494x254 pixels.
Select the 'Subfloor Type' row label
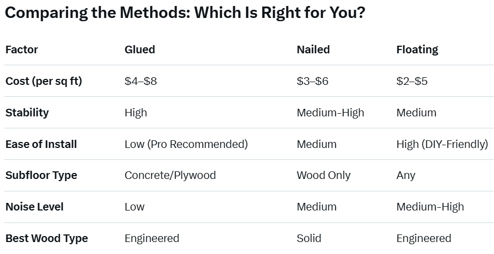[x=41, y=175]
